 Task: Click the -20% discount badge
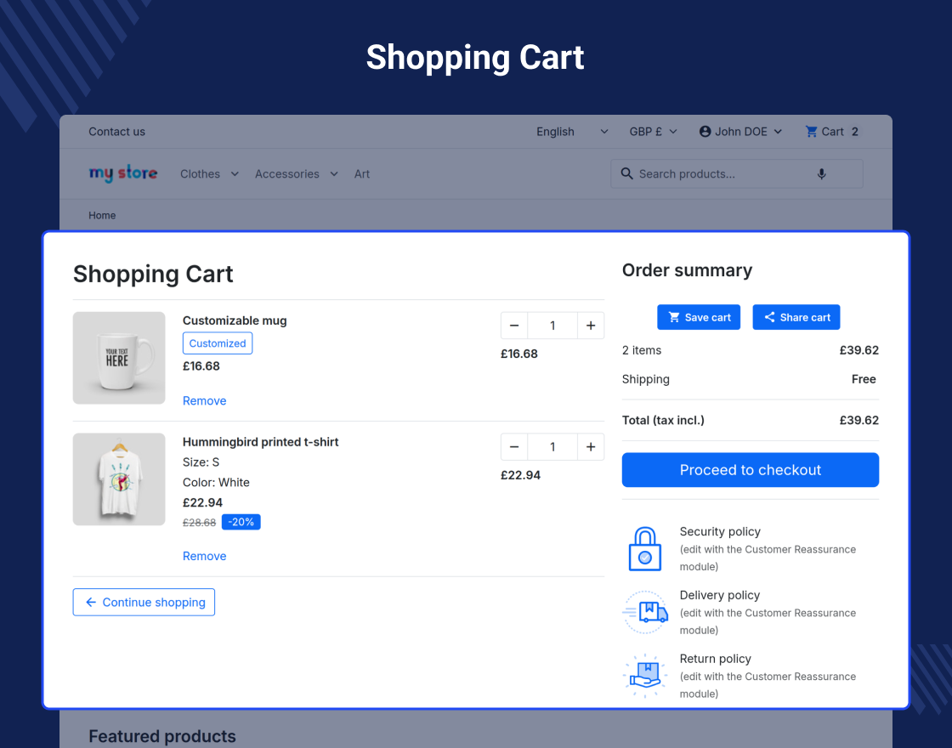point(241,522)
